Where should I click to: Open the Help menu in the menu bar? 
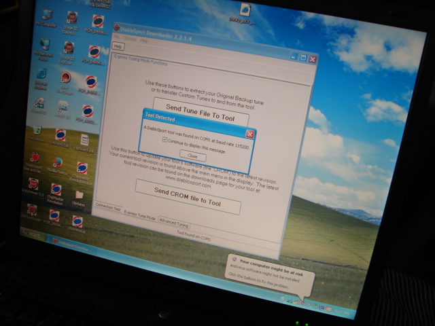click(x=144, y=41)
